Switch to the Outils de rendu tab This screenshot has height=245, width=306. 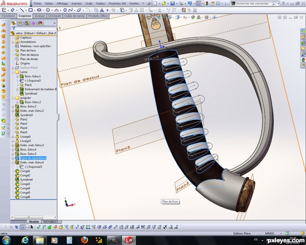pyautogui.click(x=74, y=16)
